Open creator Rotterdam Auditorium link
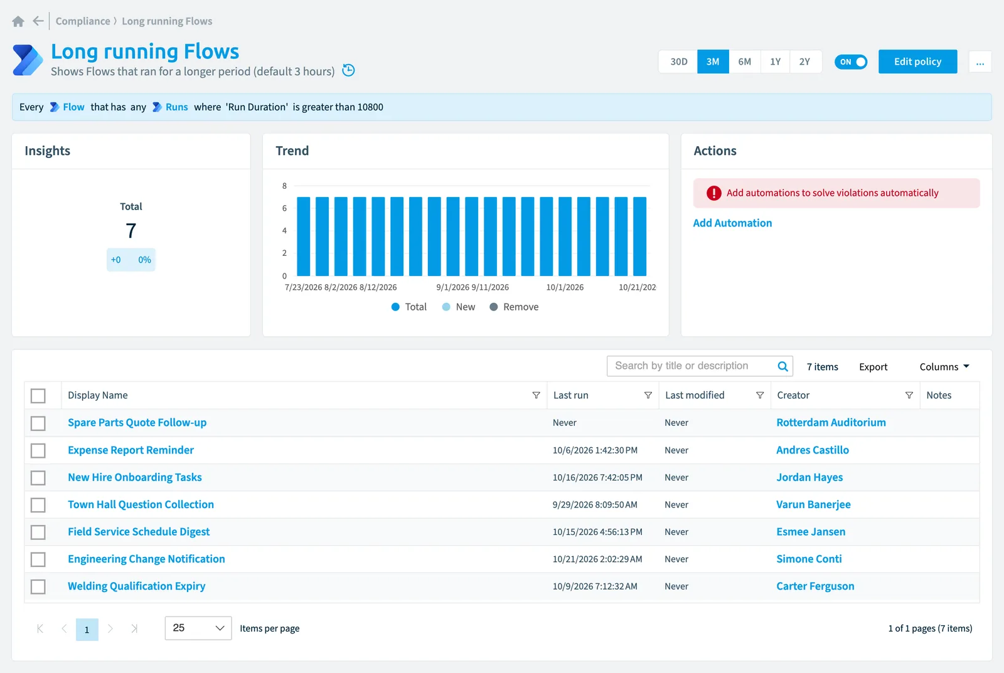This screenshot has height=673, width=1004. point(831,423)
